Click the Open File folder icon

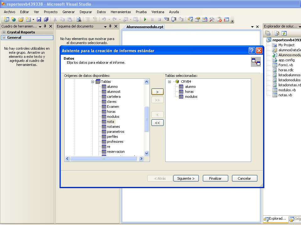coord(21,19)
